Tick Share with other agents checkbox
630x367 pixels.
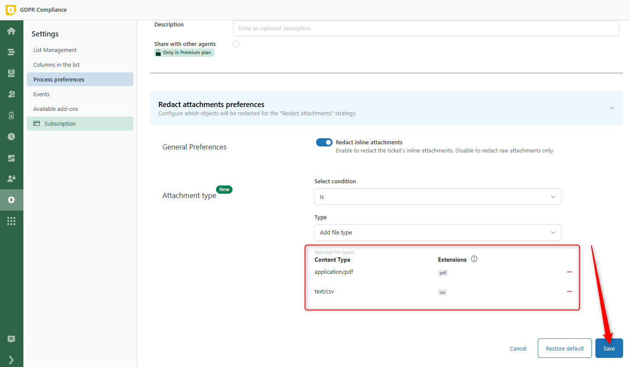[236, 44]
